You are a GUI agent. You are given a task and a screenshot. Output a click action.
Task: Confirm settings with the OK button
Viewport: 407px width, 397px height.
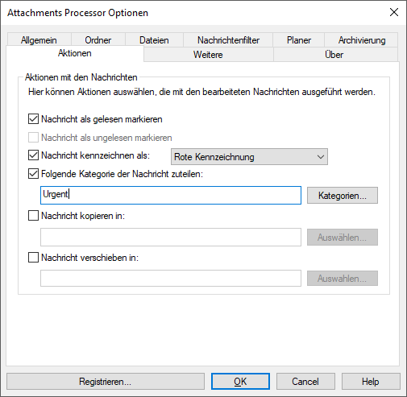click(x=240, y=382)
